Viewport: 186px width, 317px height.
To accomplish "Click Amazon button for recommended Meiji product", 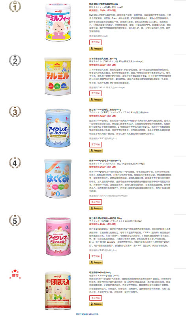I will click(96, 304).
